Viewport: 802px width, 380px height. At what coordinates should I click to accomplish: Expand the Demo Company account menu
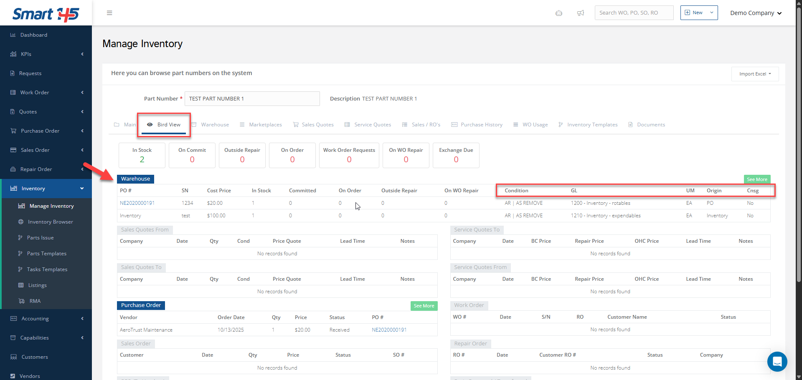[755, 13]
